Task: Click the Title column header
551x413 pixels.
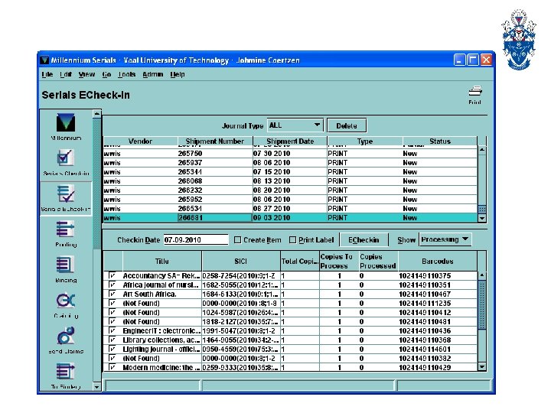Action: coord(162,262)
